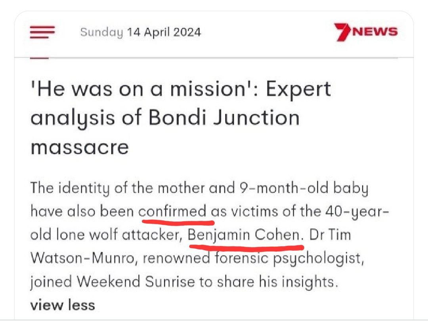Image resolution: width=428 pixels, height=322 pixels.
Task: Click the 7NEWS logo
Action: (x=365, y=32)
